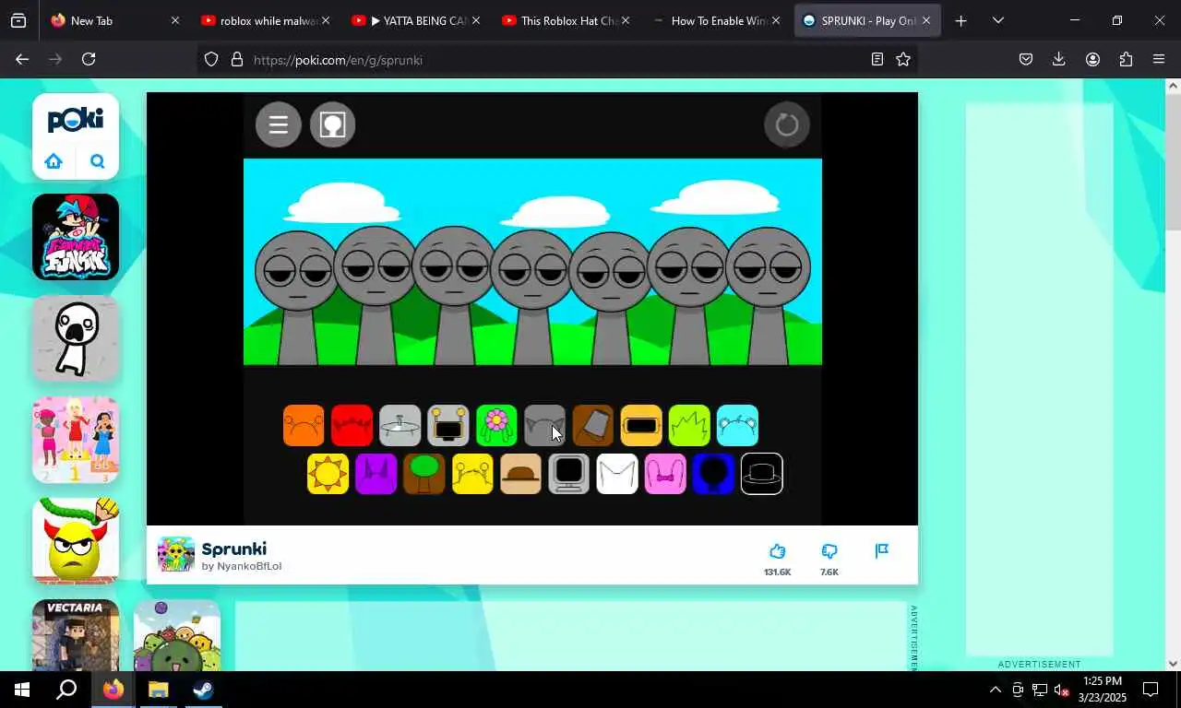Go to Poki home page icon
The height and width of the screenshot is (708, 1181).
[x=54, y=161]
